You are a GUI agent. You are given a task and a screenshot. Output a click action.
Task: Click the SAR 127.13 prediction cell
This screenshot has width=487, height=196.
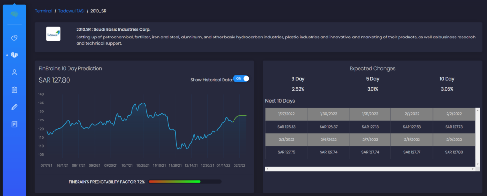pos(370,127)
